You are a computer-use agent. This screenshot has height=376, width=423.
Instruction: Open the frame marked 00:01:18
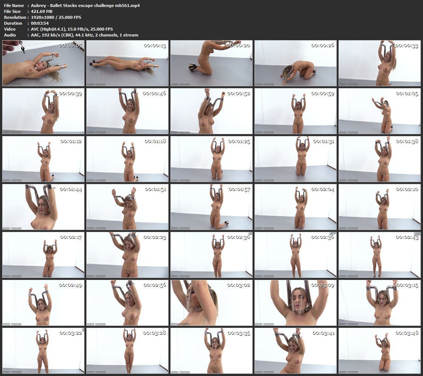127,159
